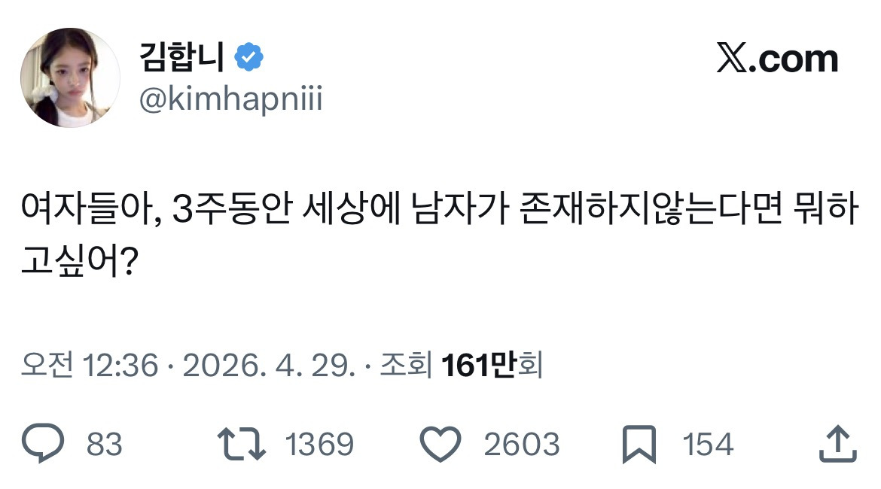The width and height of the screenshot is (881, 489).
Task: Open the reply speech bubble icon
Action: tap(43, 444)
